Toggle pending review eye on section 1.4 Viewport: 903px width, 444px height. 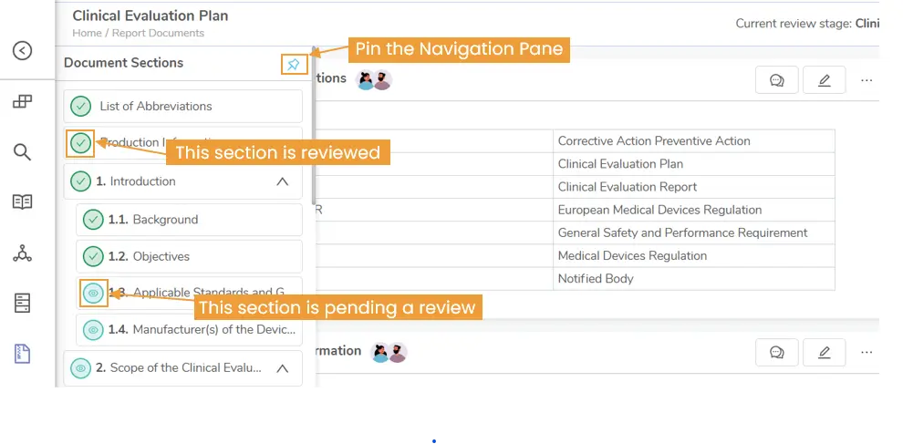93,329
